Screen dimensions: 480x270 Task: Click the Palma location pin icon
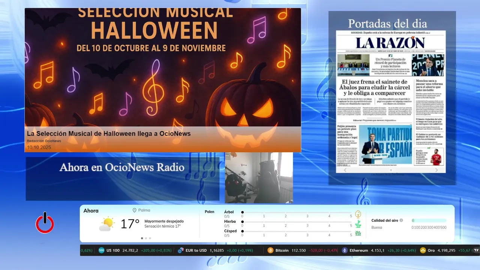134,210
